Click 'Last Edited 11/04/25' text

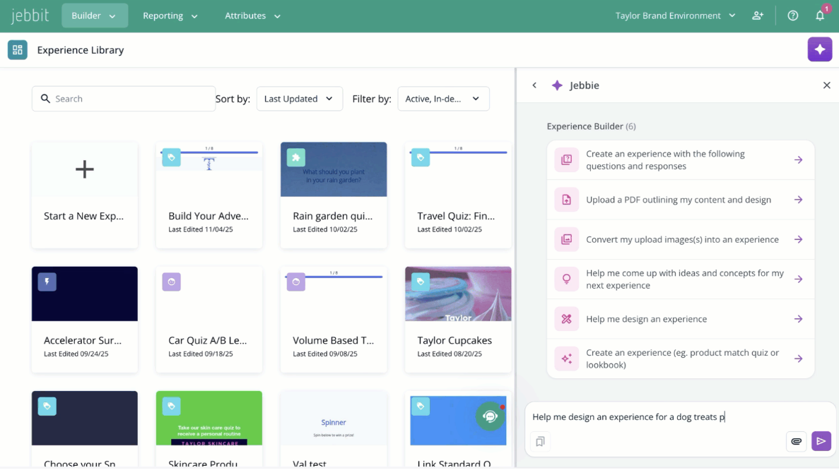point(201,229)
